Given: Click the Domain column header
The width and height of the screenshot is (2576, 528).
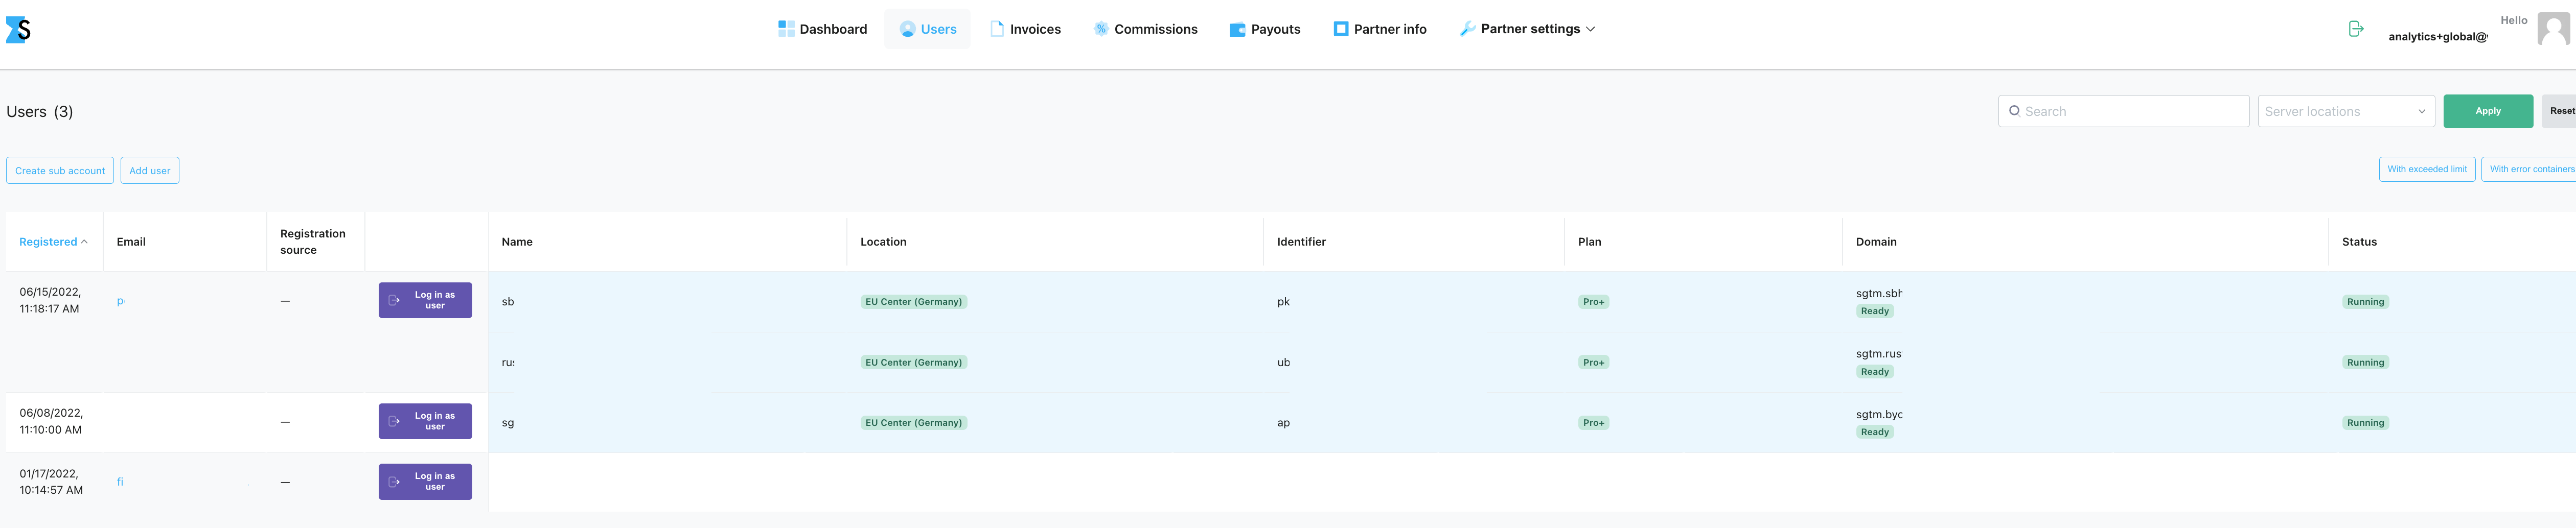Looking at the screenshot, I should coord(1876,242).
